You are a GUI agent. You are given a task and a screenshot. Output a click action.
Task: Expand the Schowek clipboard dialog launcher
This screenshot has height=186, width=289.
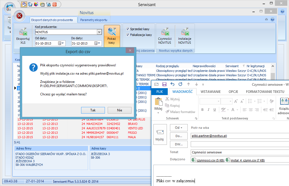196,119
